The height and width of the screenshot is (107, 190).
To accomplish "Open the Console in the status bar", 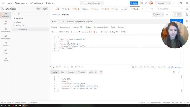I will [33, 103].
